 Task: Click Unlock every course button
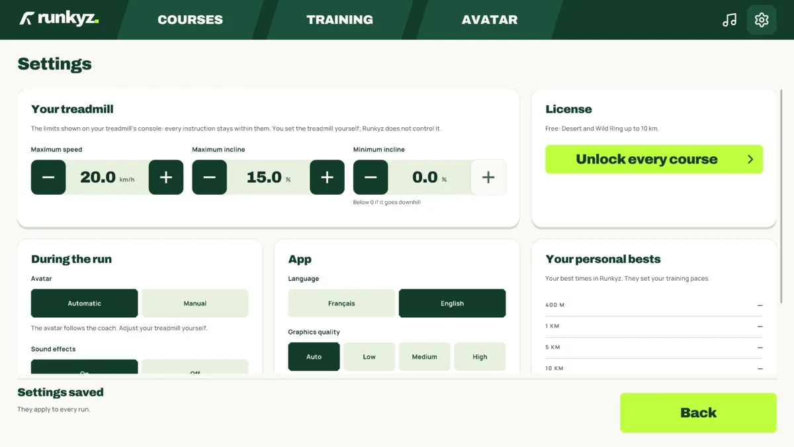pos(654,159)
